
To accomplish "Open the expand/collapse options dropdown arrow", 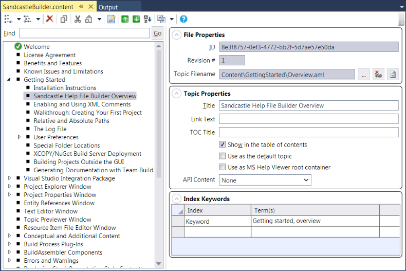I will [172, 19].
